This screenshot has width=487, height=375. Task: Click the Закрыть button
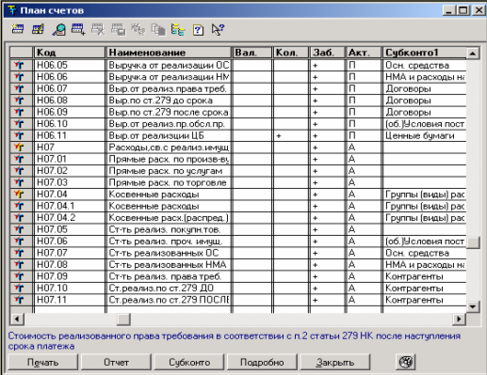[x=335, y=362]
